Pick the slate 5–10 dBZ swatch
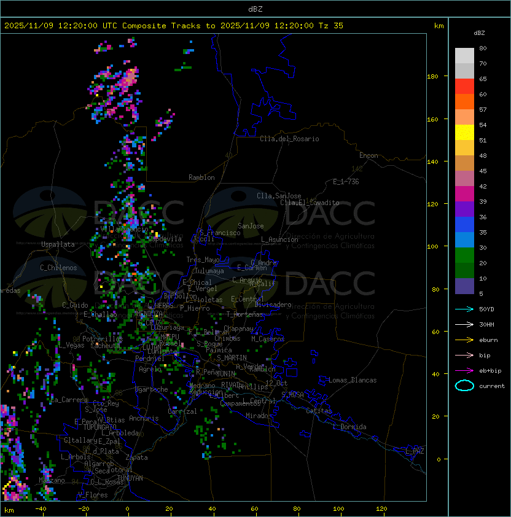 (x=464, y=286)
